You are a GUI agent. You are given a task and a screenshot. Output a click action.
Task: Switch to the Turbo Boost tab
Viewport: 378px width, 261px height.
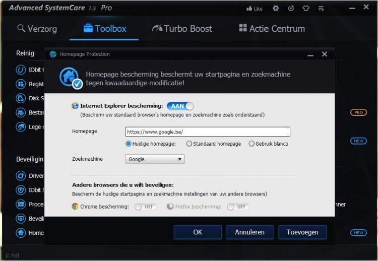[x=182, y=29]
